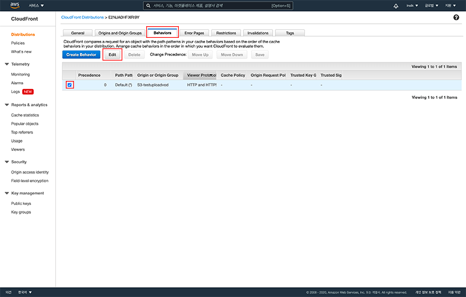
Task: Click the Default (*) path pattern cell
Action: click(123, 85)
